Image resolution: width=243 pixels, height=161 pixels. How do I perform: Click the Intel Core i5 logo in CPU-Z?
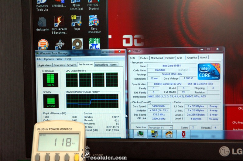point(209,71)
